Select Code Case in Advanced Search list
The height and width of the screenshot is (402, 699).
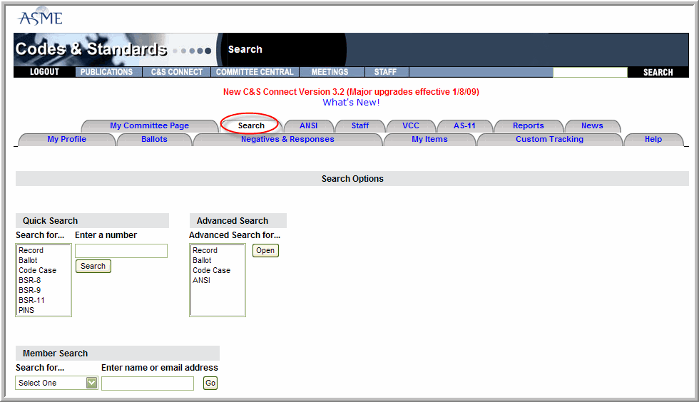coord(217,271)
